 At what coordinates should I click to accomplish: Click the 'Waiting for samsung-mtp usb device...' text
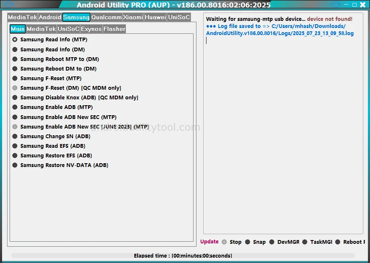tap(256, 19)
